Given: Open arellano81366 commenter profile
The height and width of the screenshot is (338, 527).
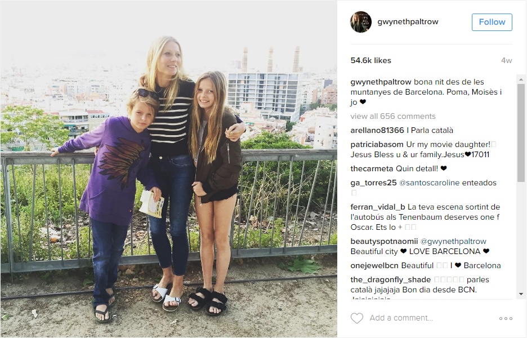Looking at the screenshot, I should (377, 131).
